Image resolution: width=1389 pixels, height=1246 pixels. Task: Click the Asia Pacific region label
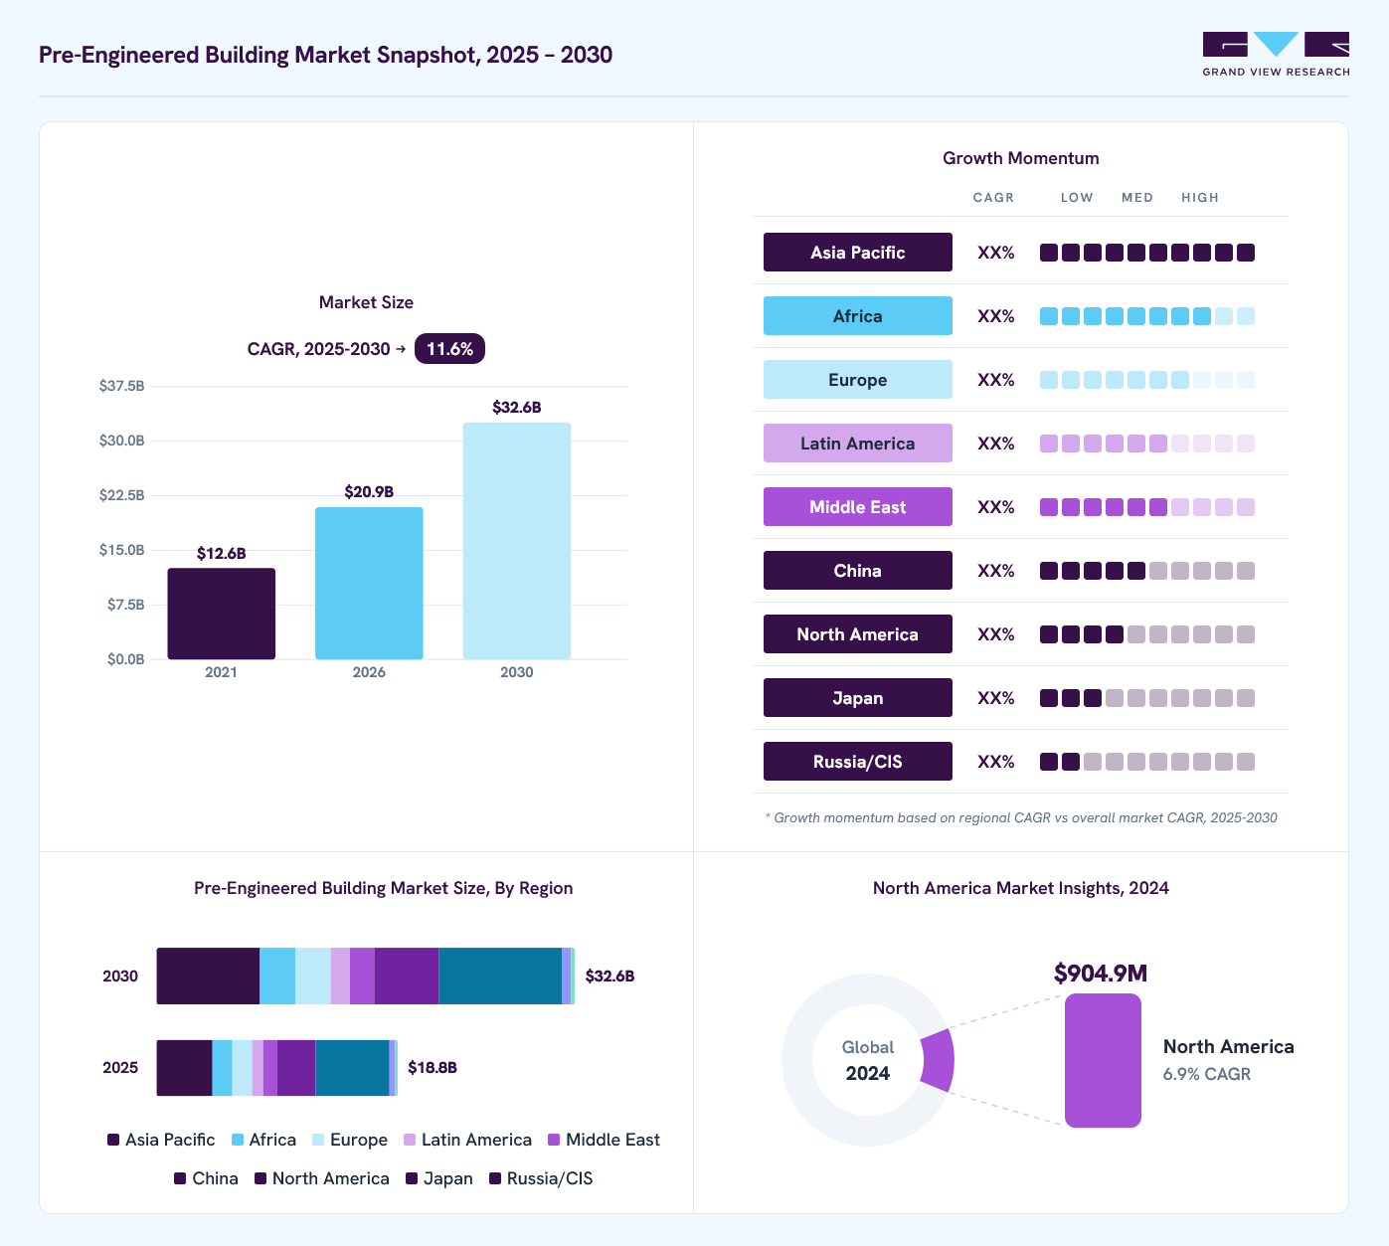pos(857,253)
